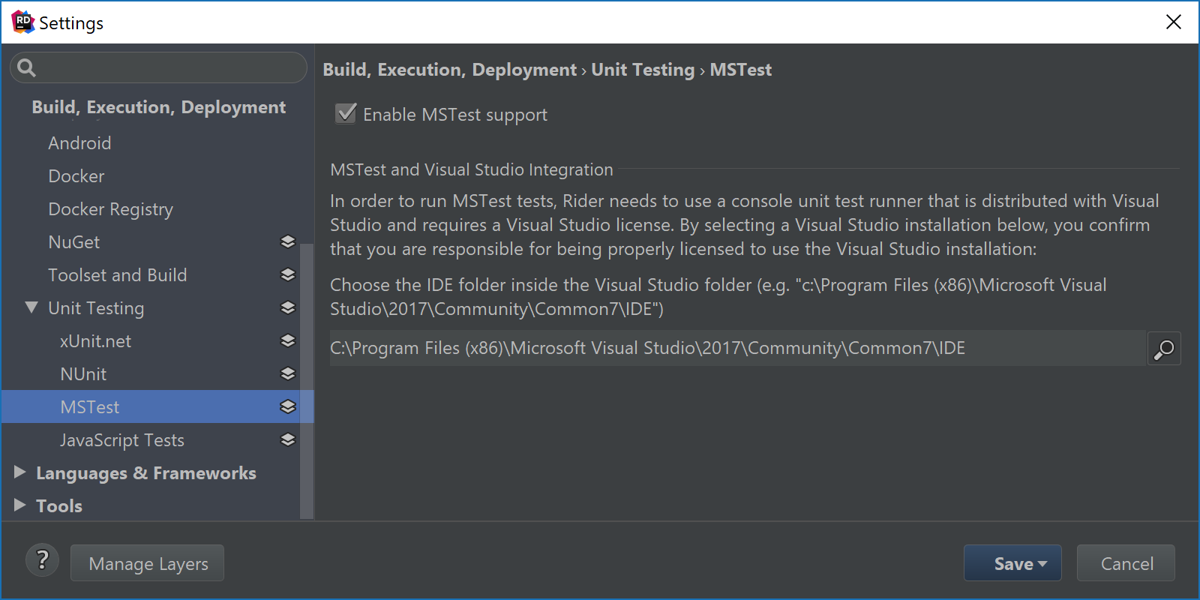Click the layer icon next to xUnit.net

tap(288, 340)
